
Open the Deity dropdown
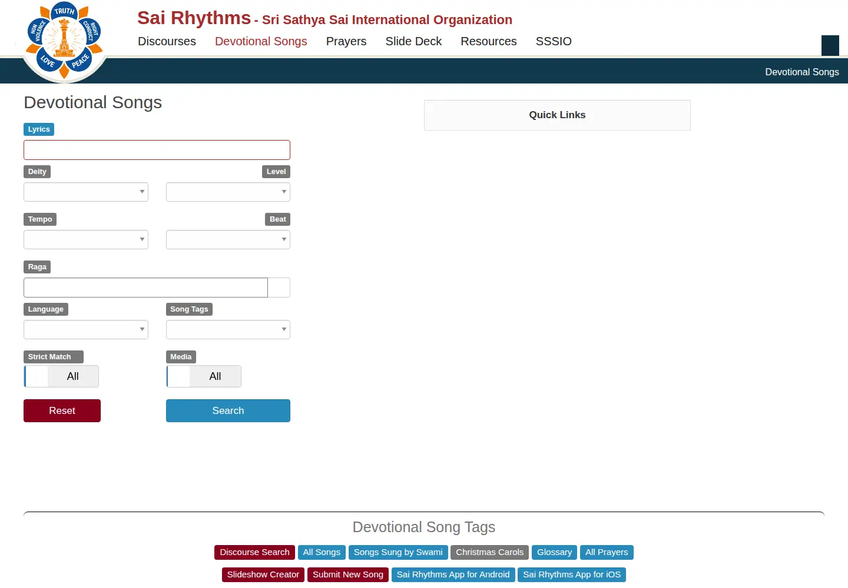pos(86,192)
